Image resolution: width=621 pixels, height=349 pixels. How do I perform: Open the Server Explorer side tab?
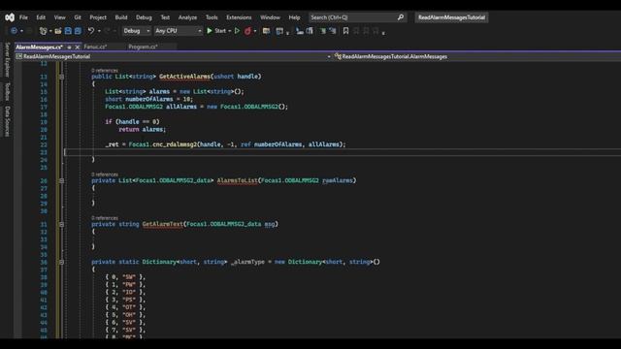coord(7,60)
